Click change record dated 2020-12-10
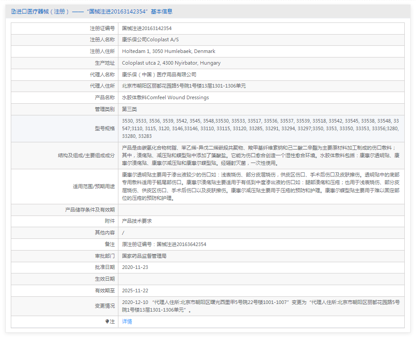Screen dimensions: 416x339 (x=261, y=306)
